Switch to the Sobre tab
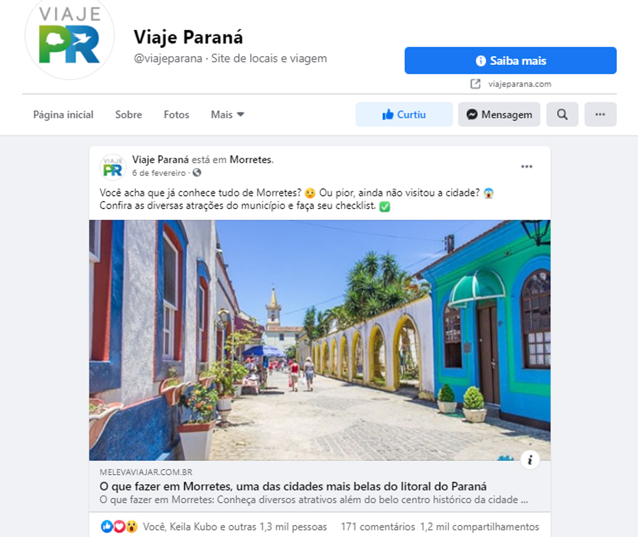This screenshot has height=537, width=638. [x=129, y=115]
